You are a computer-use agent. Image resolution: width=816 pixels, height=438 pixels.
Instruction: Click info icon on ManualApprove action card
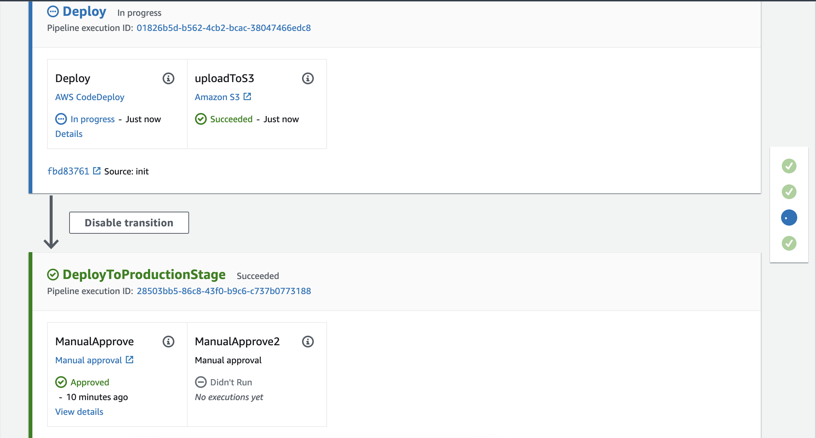click(168, 342)
